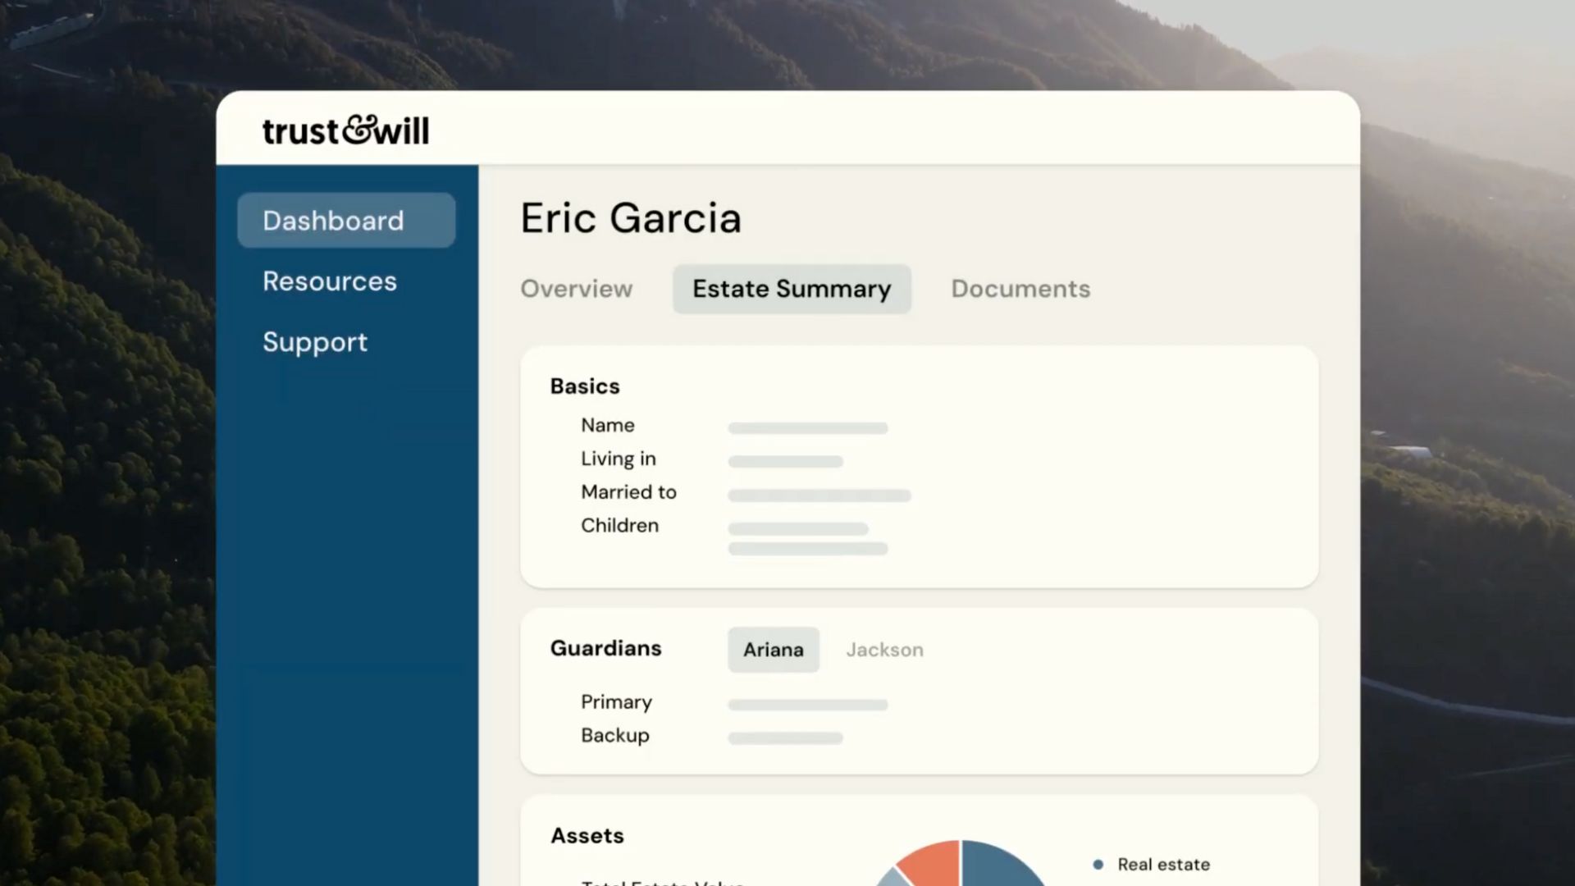Click the first Children value line
The width and height of the screenshot is (1575, 886).
797,529
